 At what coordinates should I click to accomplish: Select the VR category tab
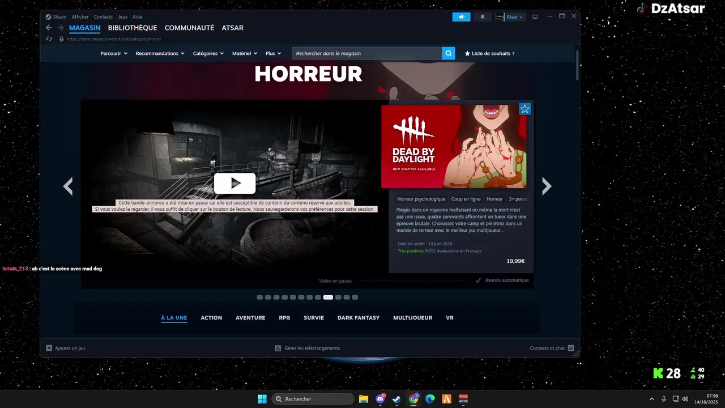tap(450, 318)
